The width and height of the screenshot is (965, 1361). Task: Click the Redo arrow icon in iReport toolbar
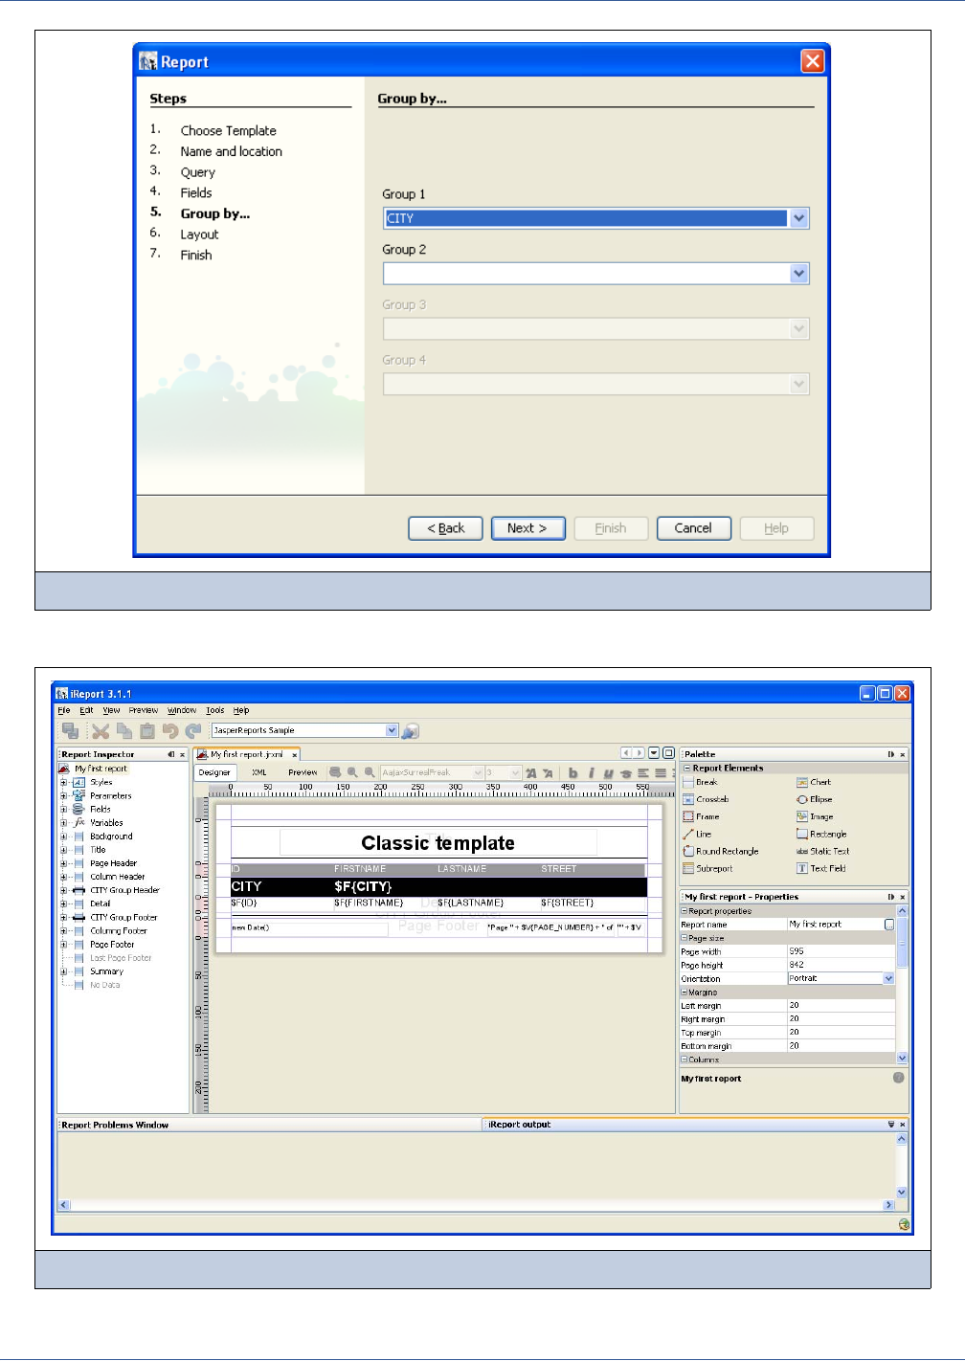click(x=193, y=730)
